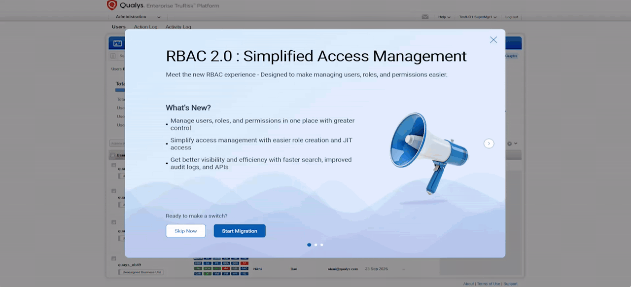
Task: Click the Start Migration button
Action: coord(240,231)
